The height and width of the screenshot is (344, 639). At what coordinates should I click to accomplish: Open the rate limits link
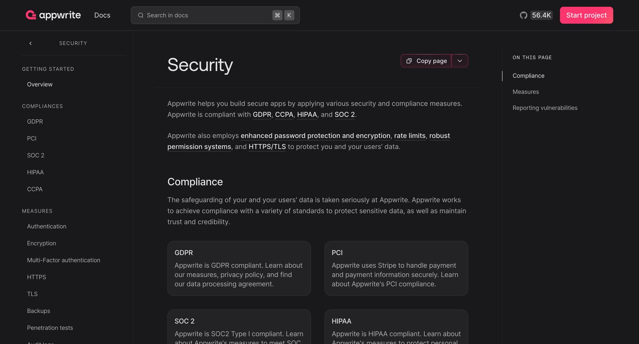click(x=410, y=136)
